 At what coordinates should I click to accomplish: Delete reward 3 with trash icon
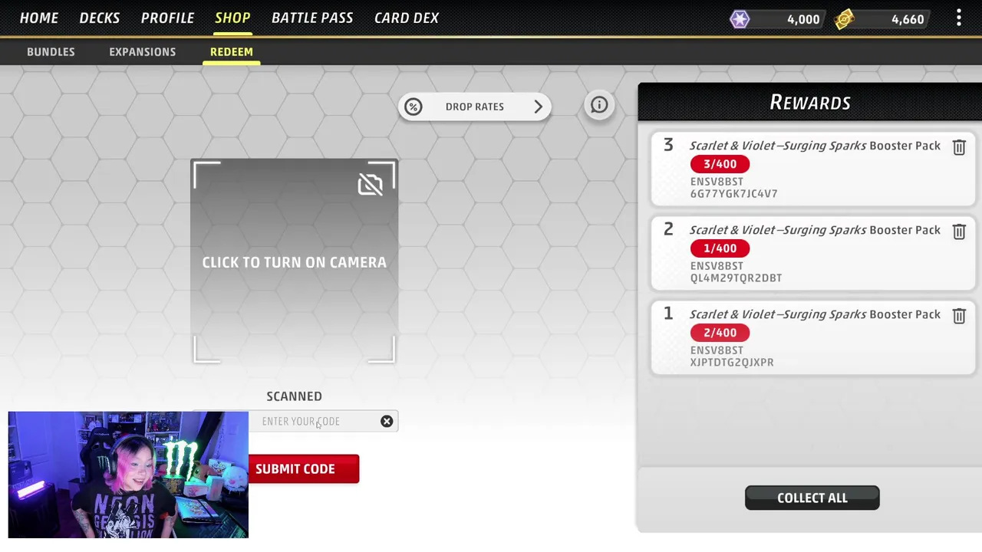[x=959, y=147]
